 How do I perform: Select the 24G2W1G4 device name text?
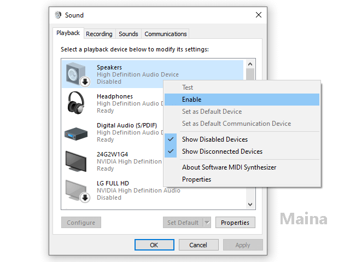(112, 154)
